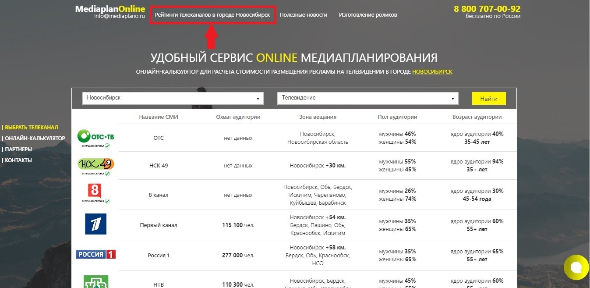Click the underlined НОВОСИБИРСК city link
590x288 pixels.
click(x=432, y=71)
